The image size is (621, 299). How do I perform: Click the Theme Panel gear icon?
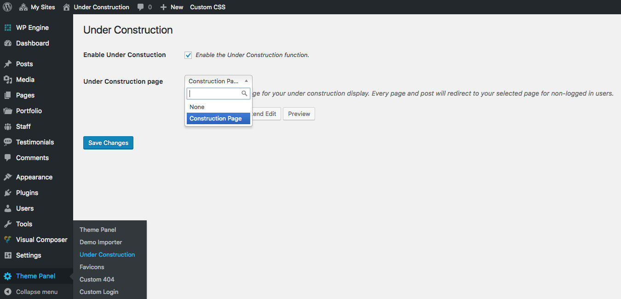pos(8,276)
